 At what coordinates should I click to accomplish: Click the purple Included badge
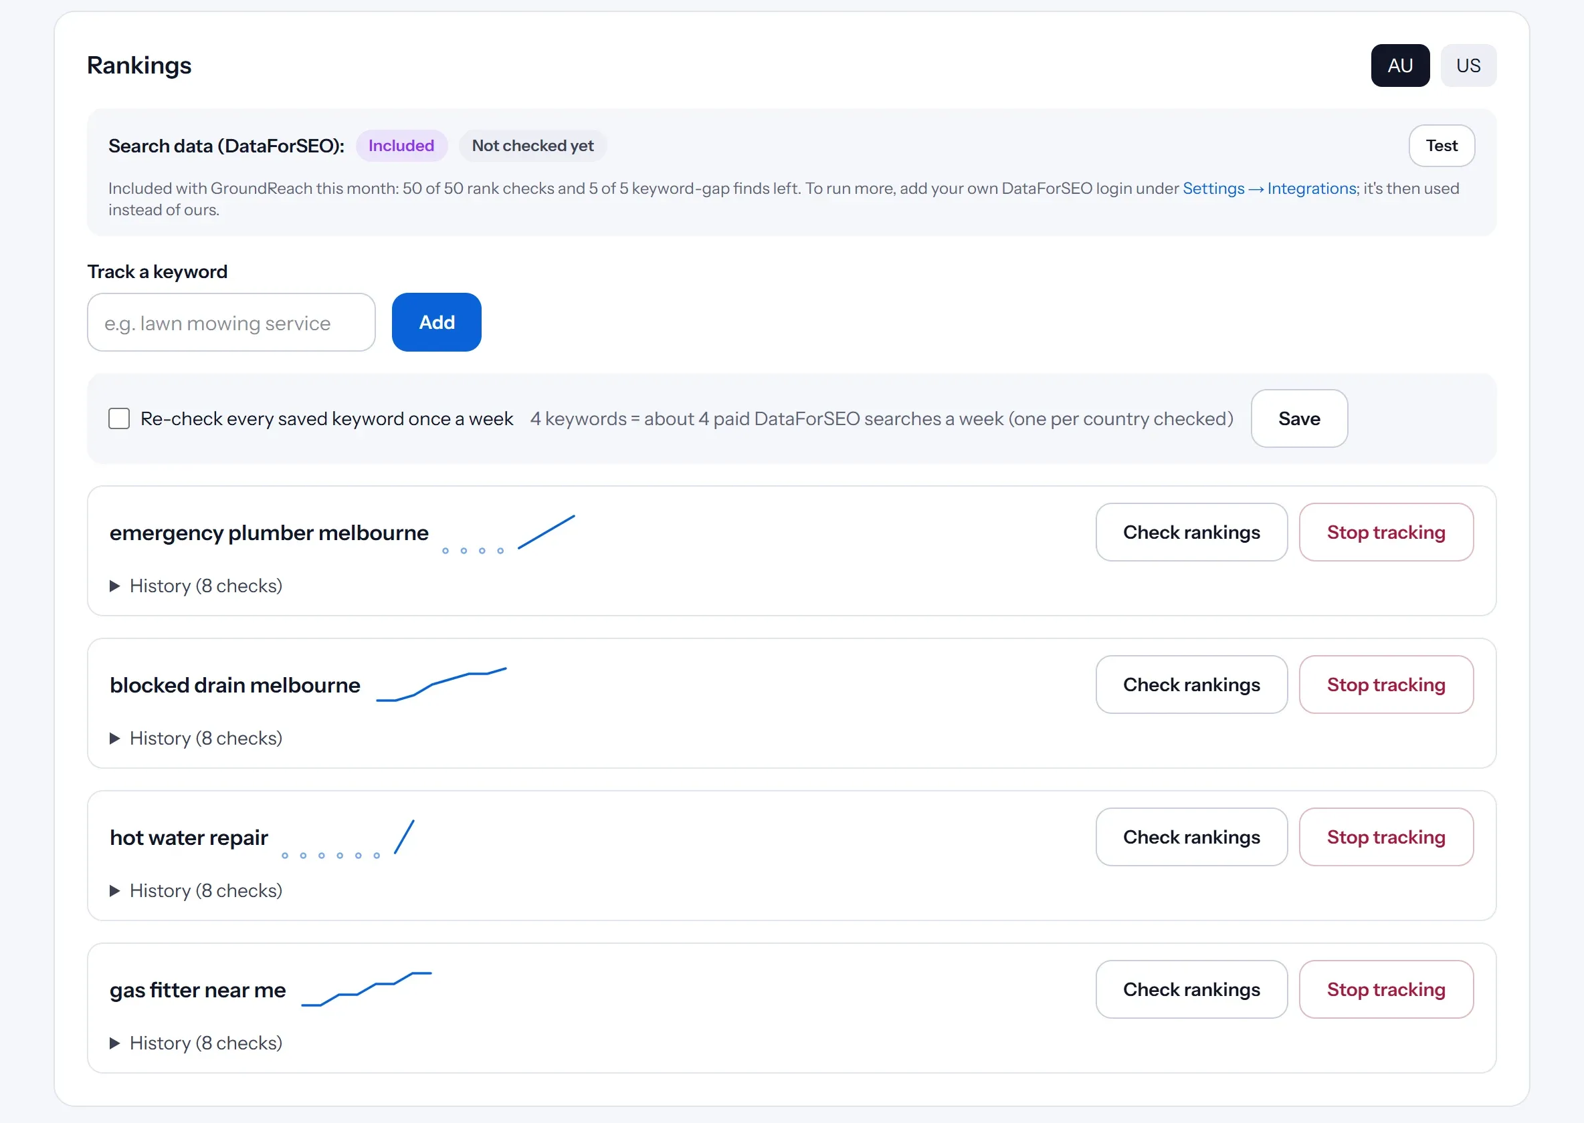(x=401, y=146)
